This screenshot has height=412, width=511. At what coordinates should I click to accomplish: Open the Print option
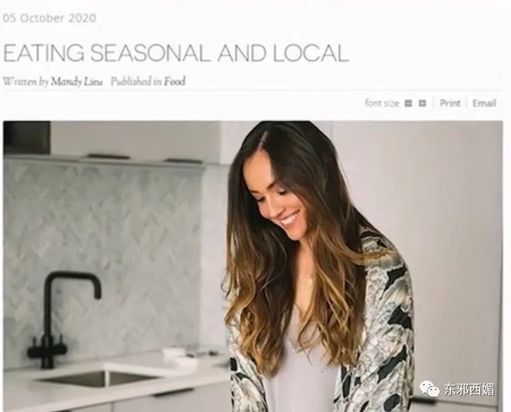click(x=450, y=103)
